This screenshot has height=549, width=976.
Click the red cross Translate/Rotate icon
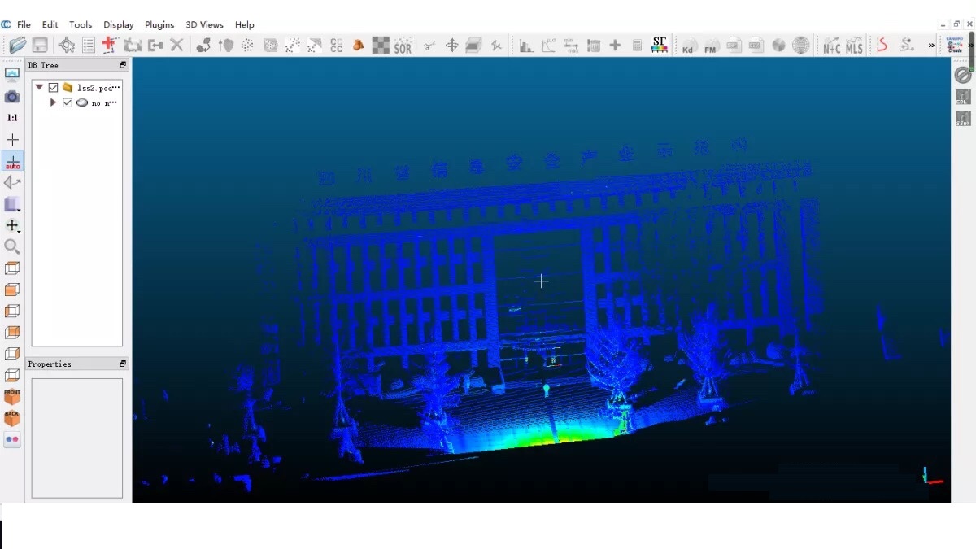(110, 46)
